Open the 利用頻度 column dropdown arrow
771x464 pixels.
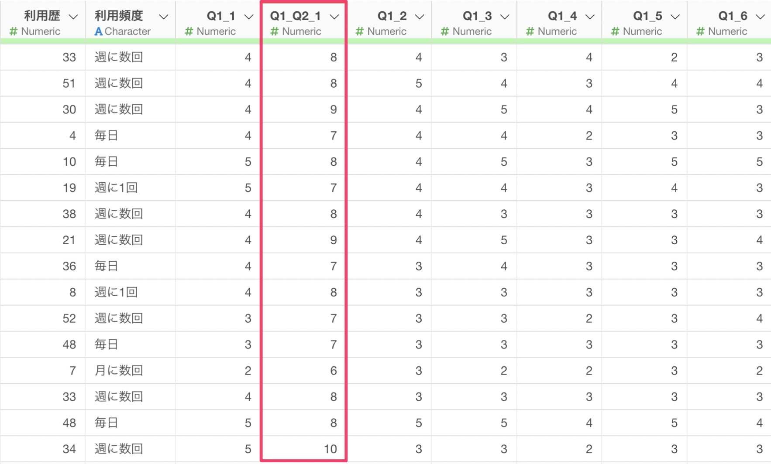click(x=164, y=17)
